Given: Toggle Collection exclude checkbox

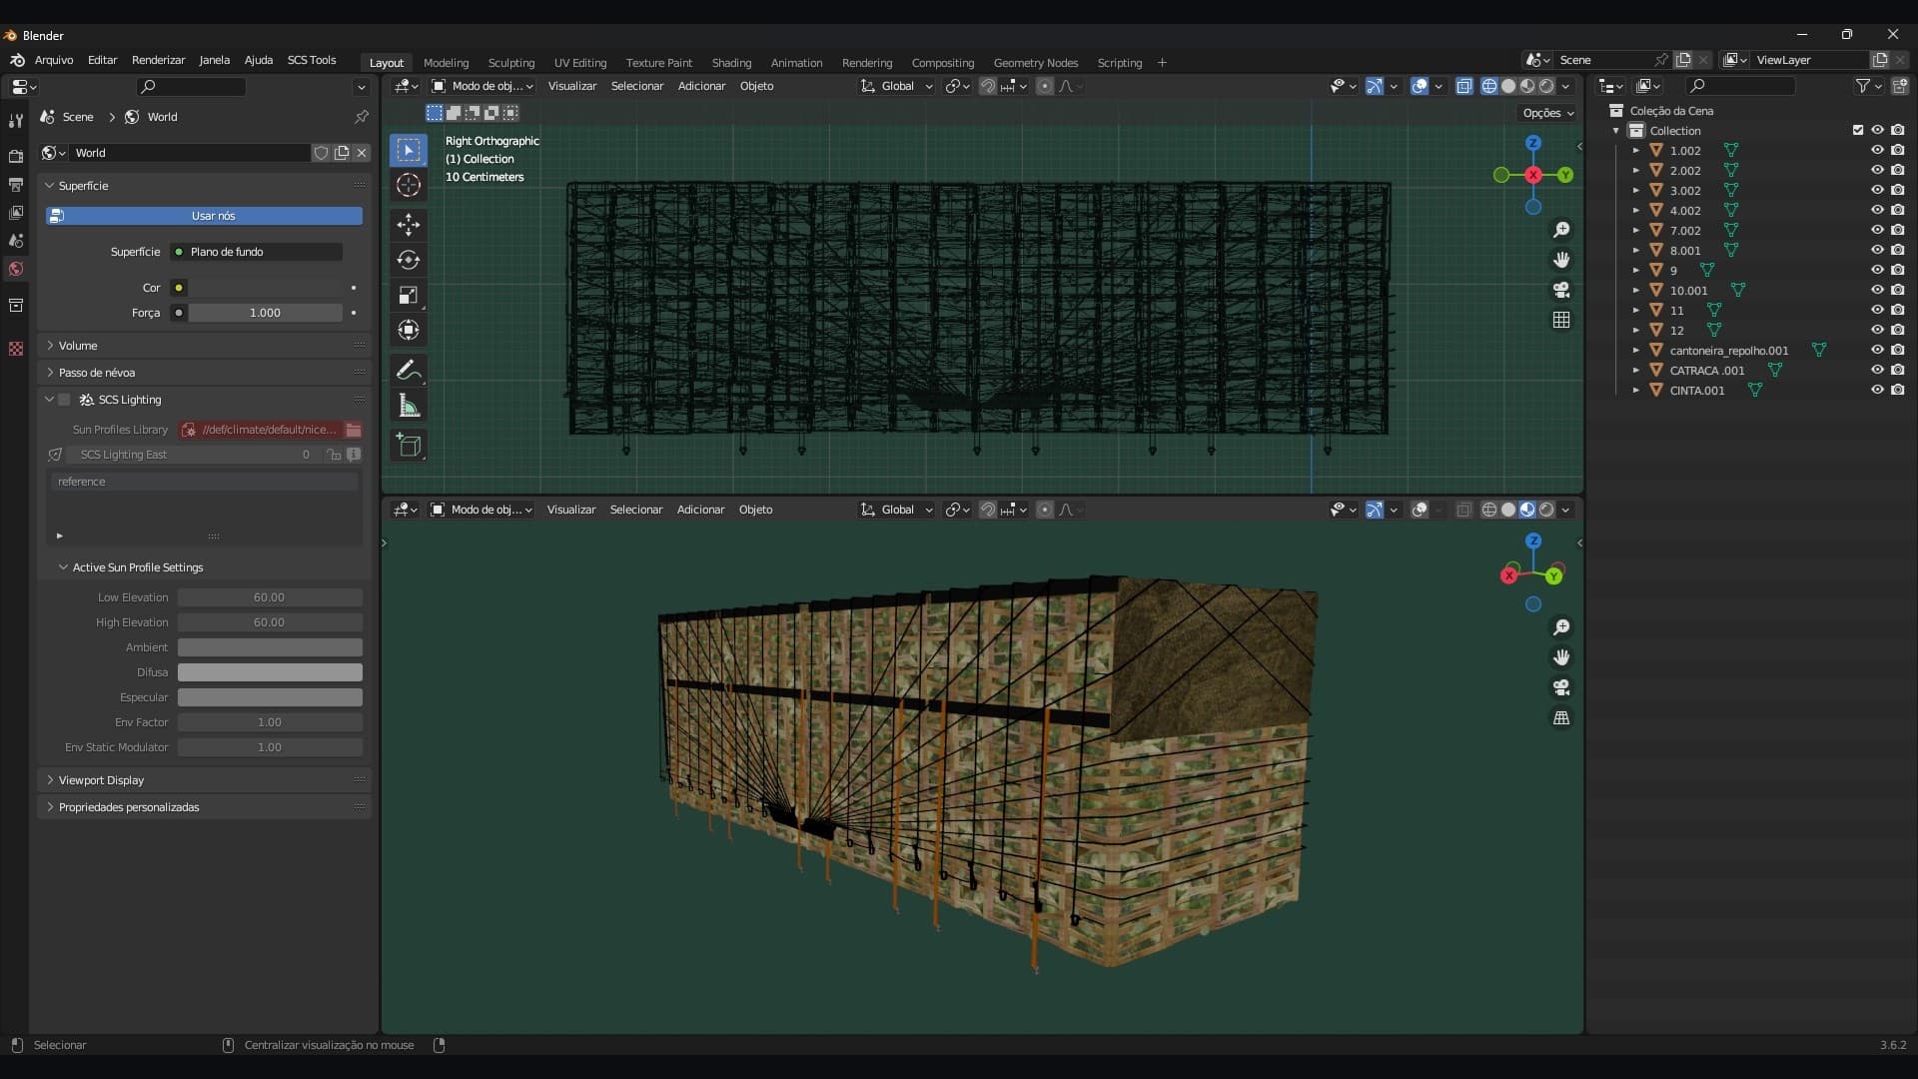Looking at the screenshot, I should click(x=1858, y=131).
